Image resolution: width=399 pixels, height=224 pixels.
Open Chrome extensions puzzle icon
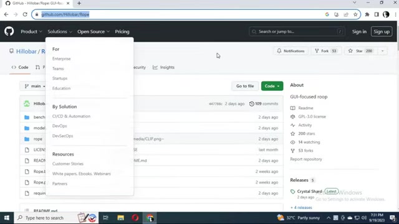pos(367,14)
